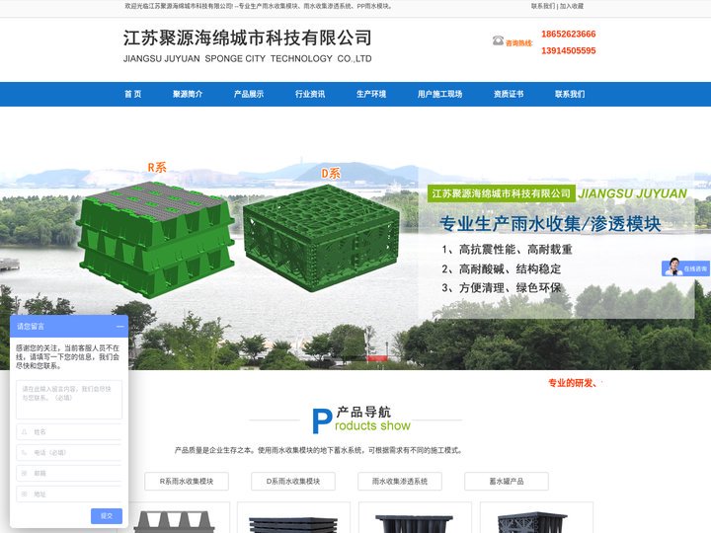Choose the 蓄水罐产品 category button
711x533 pixels.
point(506,482)
